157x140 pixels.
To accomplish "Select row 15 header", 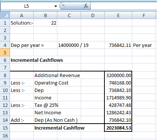I will [5, 128].
